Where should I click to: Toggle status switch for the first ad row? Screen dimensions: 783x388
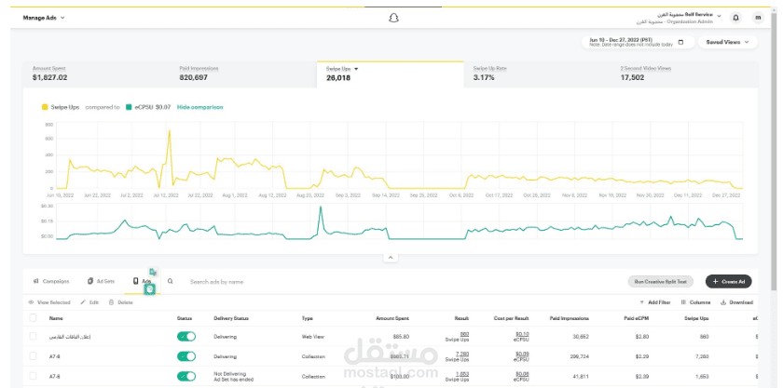click(x=186, y=335)
